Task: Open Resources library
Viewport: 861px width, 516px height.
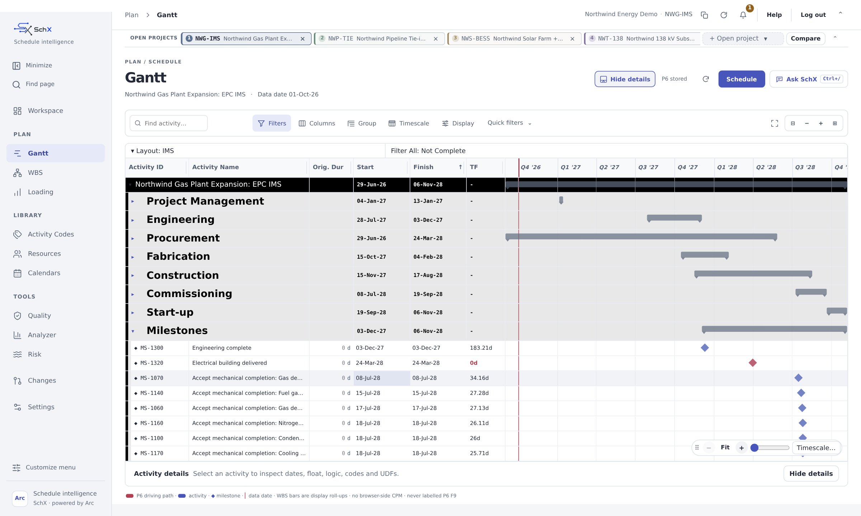Action: pos(56,254)
